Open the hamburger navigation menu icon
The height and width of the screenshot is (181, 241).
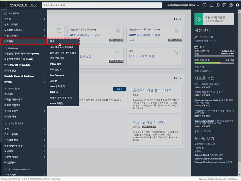click(4, 5)
